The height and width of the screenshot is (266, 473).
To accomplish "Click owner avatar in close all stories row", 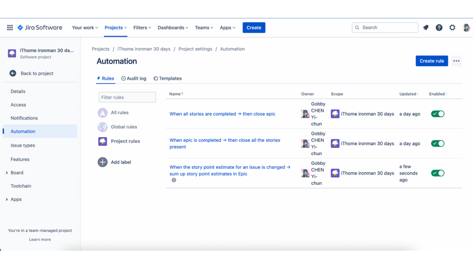I will pos(305,143).
